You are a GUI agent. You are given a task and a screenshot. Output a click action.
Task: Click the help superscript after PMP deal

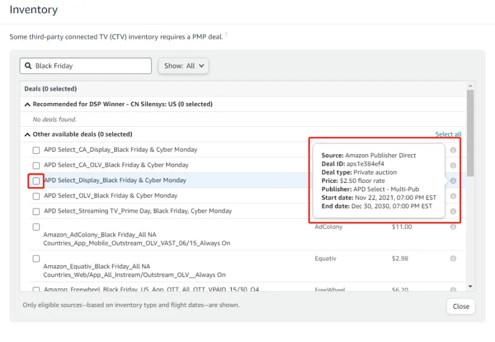click(226, 35)
